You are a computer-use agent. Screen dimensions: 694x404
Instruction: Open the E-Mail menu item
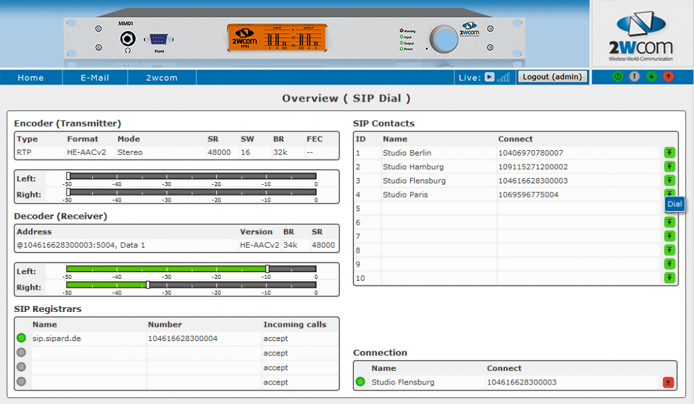tap(95, 78)
